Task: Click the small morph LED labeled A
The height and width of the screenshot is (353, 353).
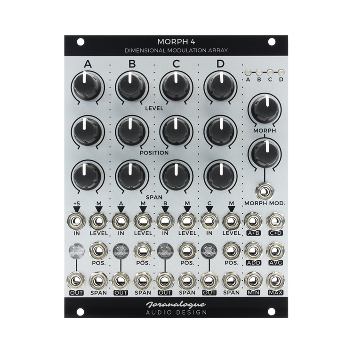Action: pyautogui.click(x=248, y=72)
